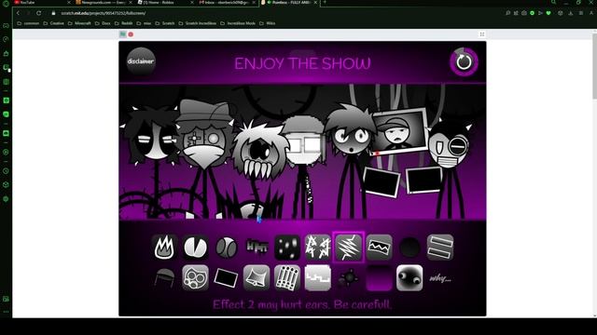Reset the mix with the circular arrow button
Screen dimensions: 597x335
(464, 61)
